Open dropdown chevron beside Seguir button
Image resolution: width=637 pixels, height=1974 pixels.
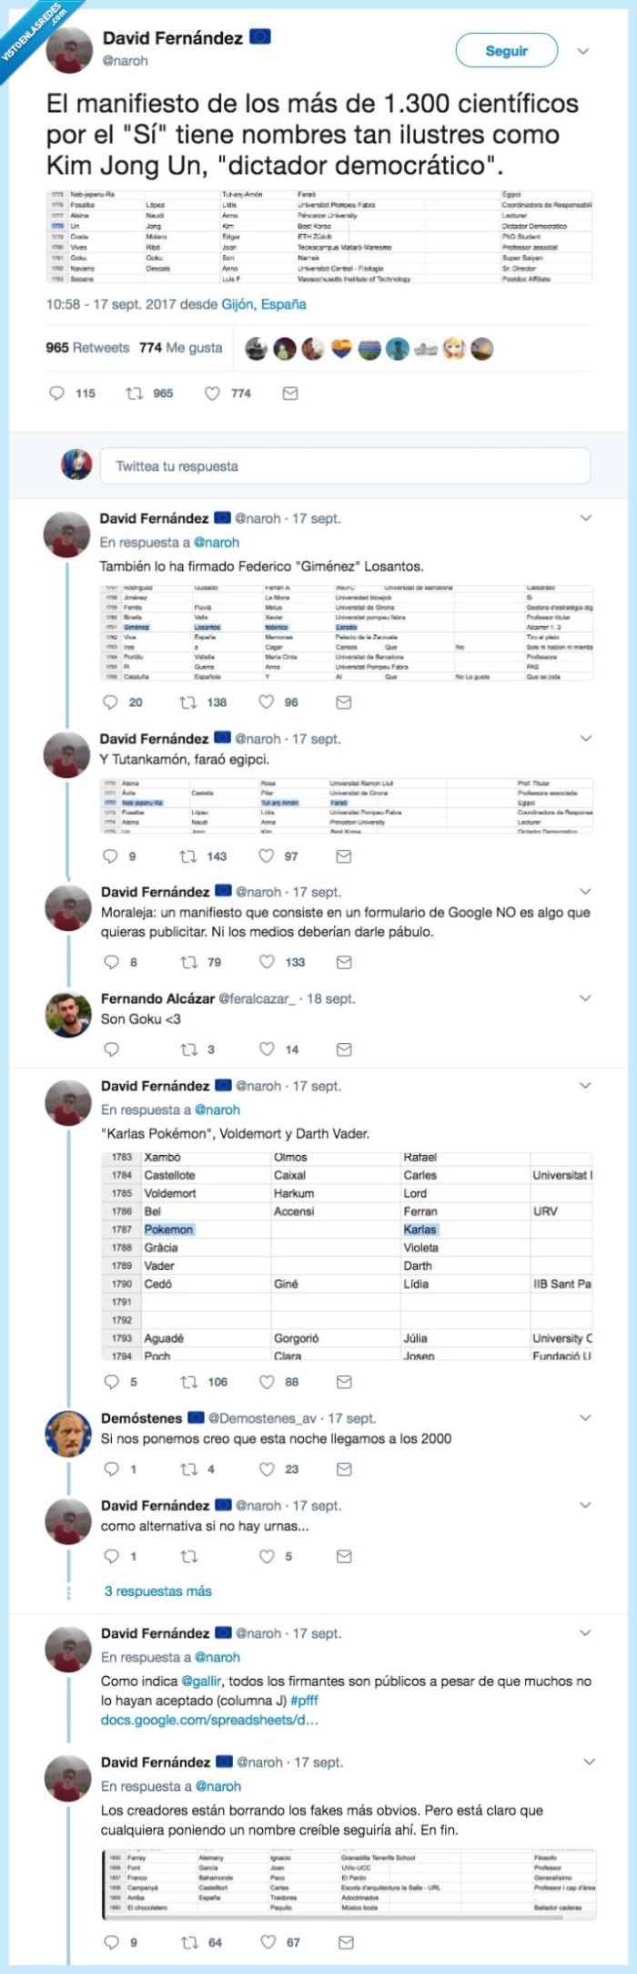[583, 51]
